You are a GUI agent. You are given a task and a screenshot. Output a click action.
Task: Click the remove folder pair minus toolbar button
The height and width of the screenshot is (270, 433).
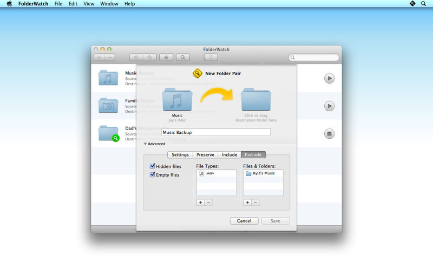[x=110, y=57]
